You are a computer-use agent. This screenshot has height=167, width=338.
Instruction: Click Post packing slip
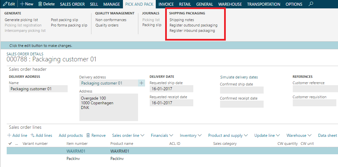tap(64, 20)
